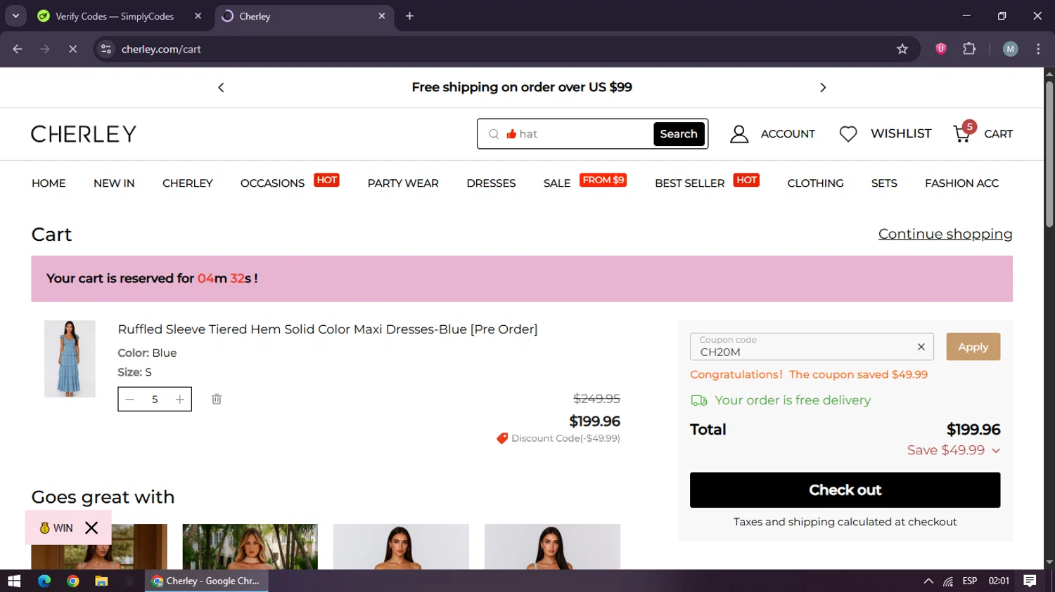Click the Ruffled Sleeve Maxi Dress title
Viewport: 1055px width, 592px height.
click(328, 329)
